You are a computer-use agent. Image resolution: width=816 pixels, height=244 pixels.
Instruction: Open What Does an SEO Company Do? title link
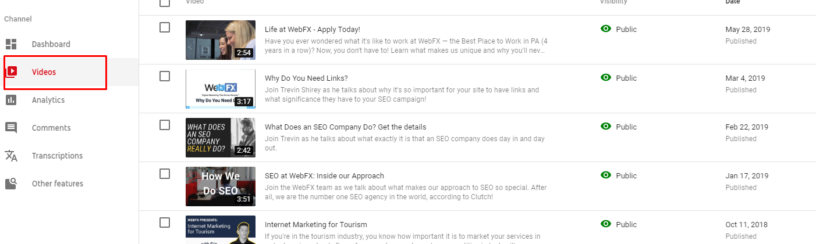(345, 127)
